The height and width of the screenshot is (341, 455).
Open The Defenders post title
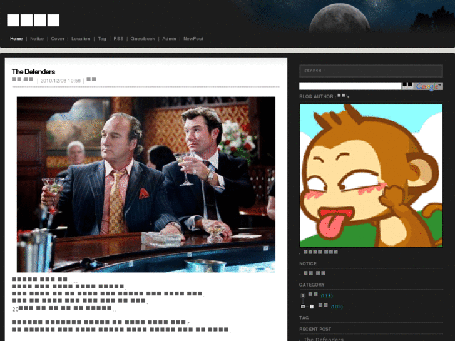(x=33, y=72)
